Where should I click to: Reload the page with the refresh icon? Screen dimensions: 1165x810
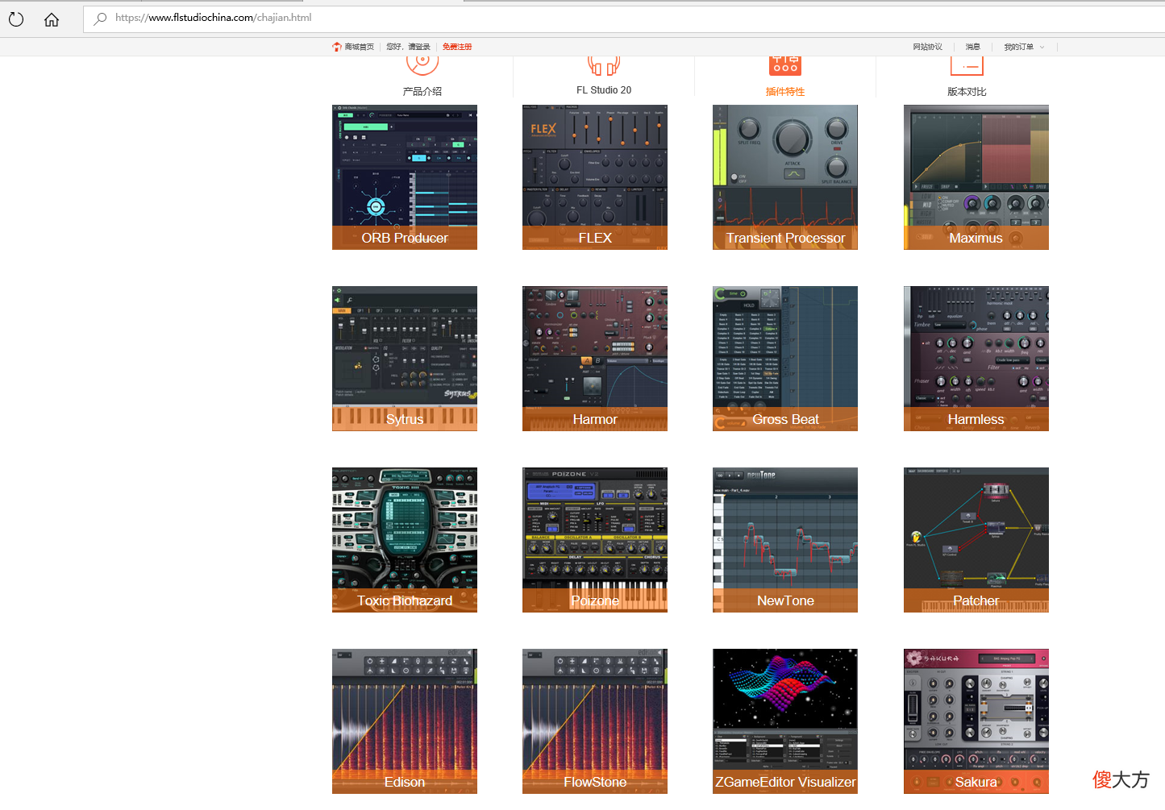[16, 19]
